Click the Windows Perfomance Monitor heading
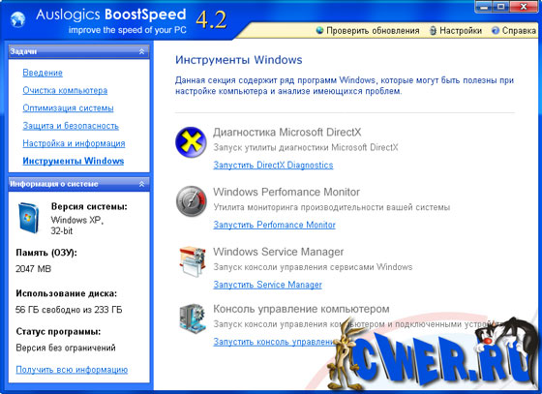This screenshot has width=542, height=394. 286,193
